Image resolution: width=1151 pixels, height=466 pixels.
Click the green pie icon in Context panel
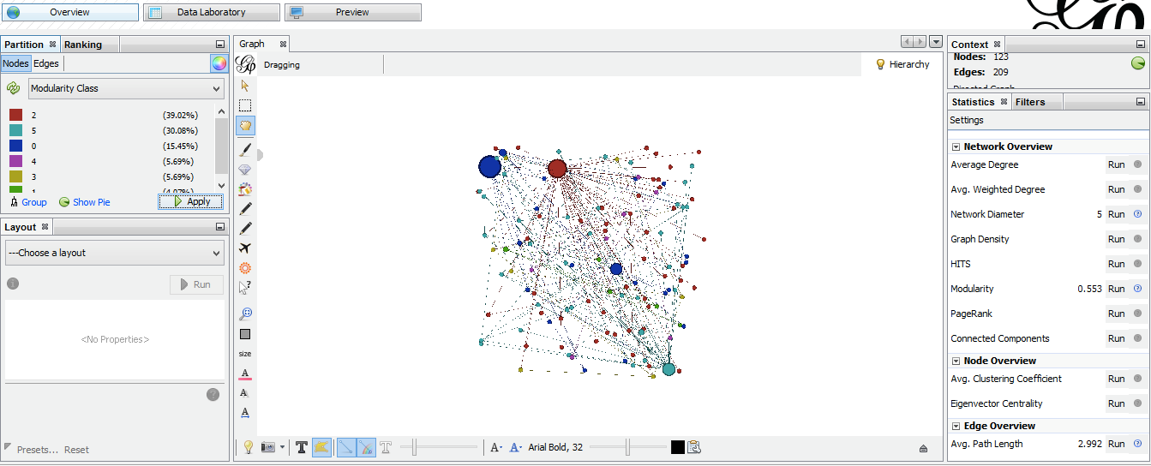click(x=1138, y=63)
